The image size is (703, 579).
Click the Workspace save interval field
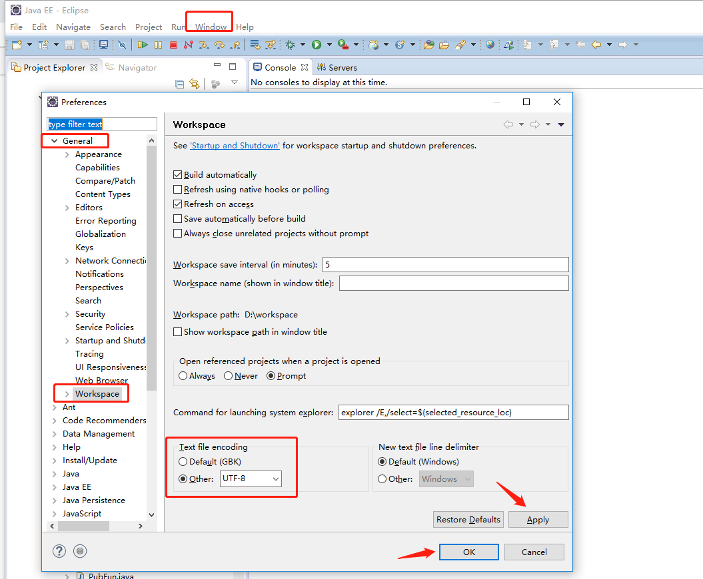point(446,265)
